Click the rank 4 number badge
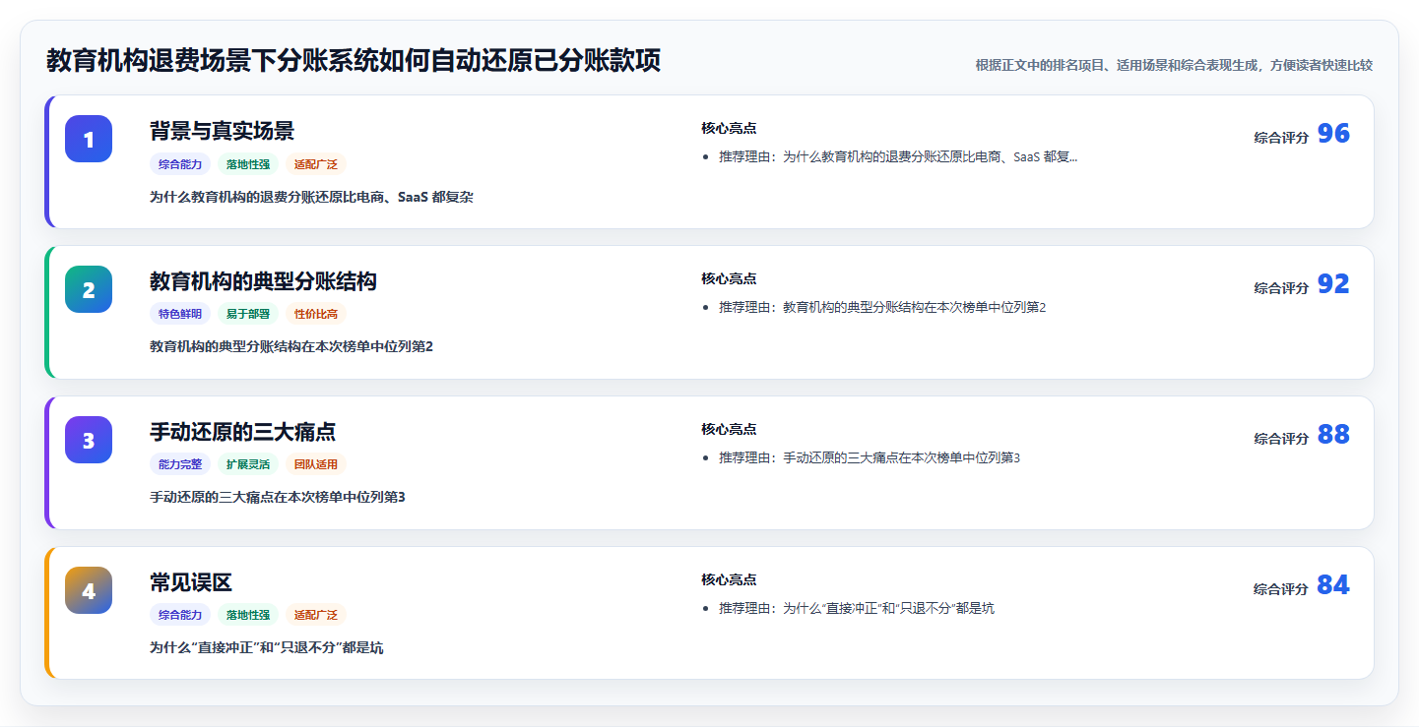 tap(89, 590)
